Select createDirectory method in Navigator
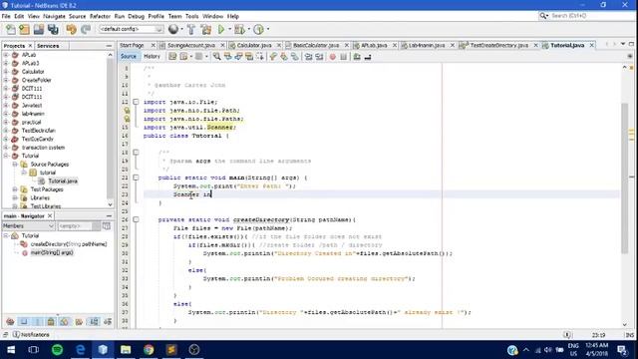The image size is (638, 359). (69, 244)
